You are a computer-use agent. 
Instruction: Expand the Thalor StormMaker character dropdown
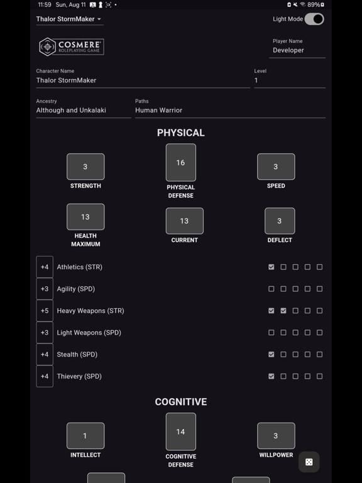click(70, 19)
